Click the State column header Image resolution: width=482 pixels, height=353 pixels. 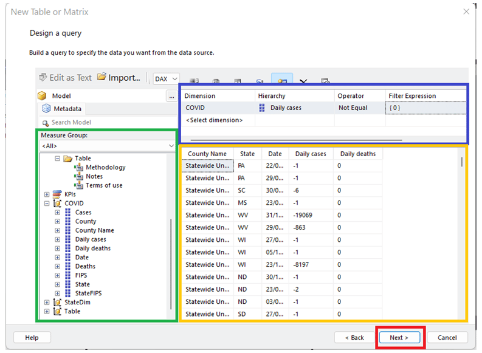[x=247, y=154]
